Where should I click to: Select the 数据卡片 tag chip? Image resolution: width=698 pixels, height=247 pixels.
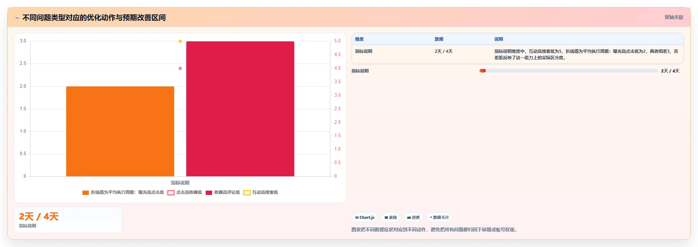tap(439, 217)
